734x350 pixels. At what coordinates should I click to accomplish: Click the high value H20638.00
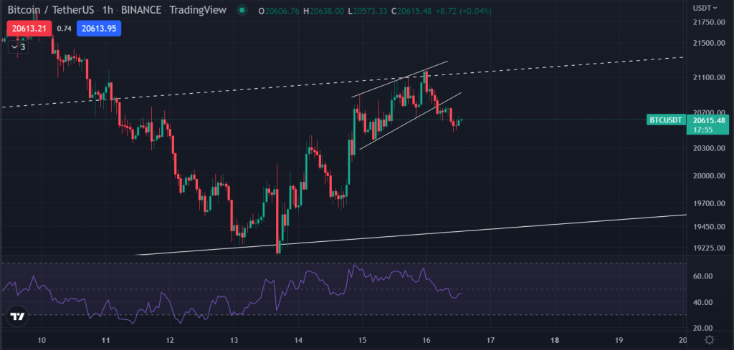(x=325, y=10)
